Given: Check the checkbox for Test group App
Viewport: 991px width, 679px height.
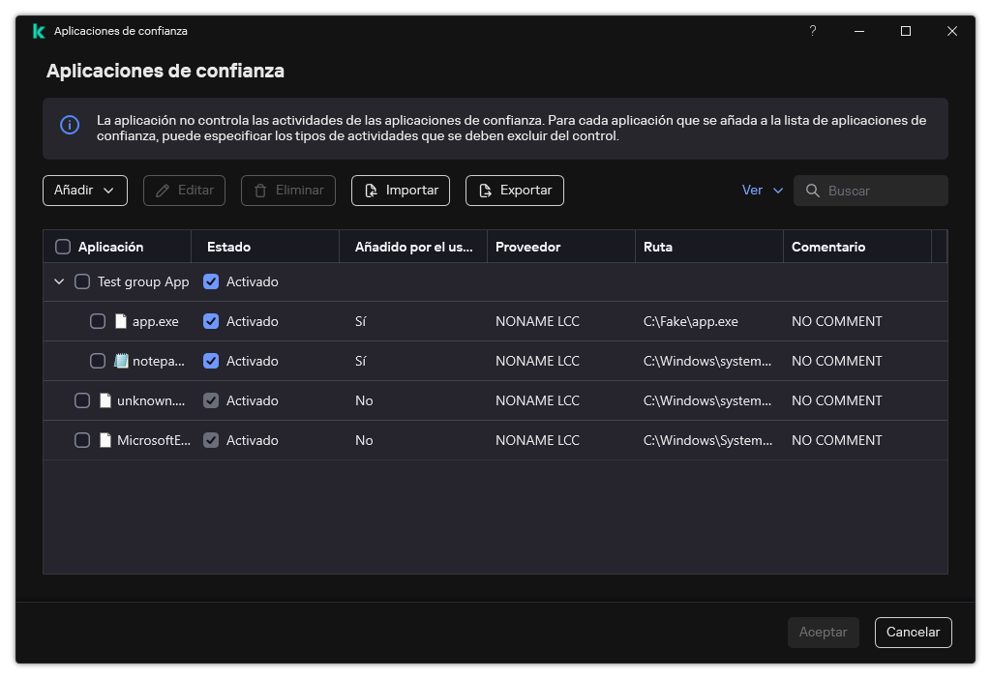Looking at the screenshot, I should tap(82, 280).
